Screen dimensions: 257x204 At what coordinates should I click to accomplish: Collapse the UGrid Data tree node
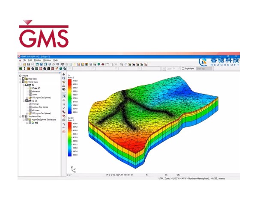tap(20, 82)
